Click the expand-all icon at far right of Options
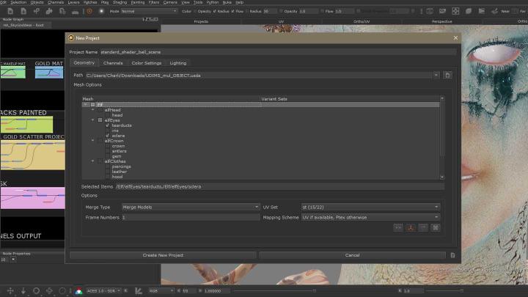The width and height of the screenshot is (528, 297). click(x=435, y=227)
